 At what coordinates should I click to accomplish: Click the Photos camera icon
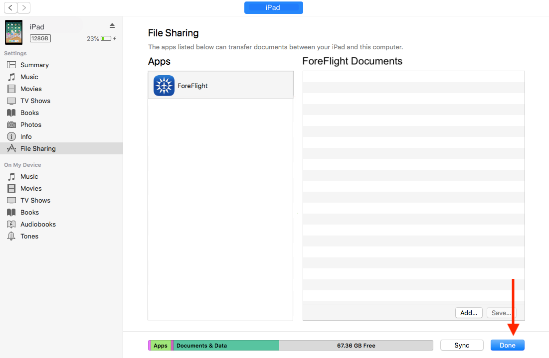[x=11, y=124]
